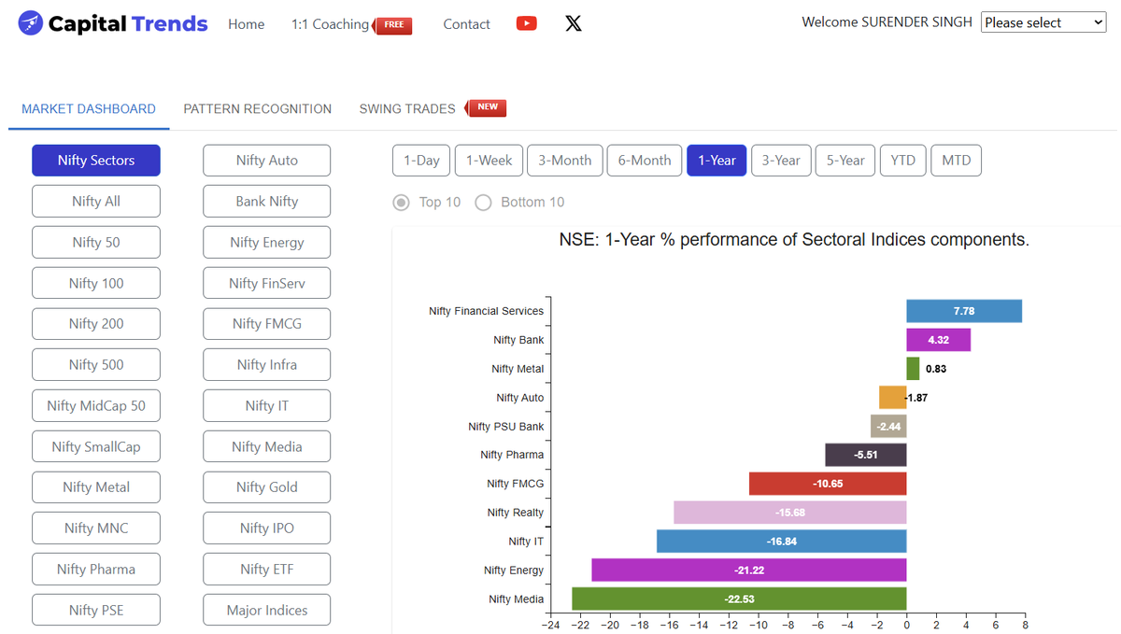Click the Nifty Sectors button
This screenshot has height=634, width=1121.
click(96, 161)
